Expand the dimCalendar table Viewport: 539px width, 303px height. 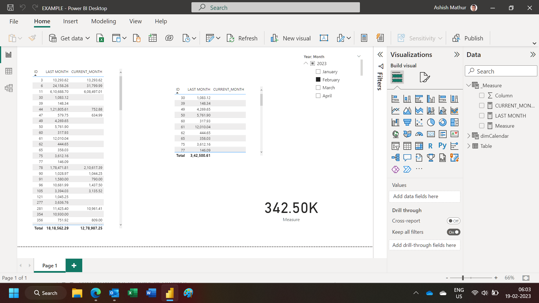pyautogui.click(x=469, y=136)
